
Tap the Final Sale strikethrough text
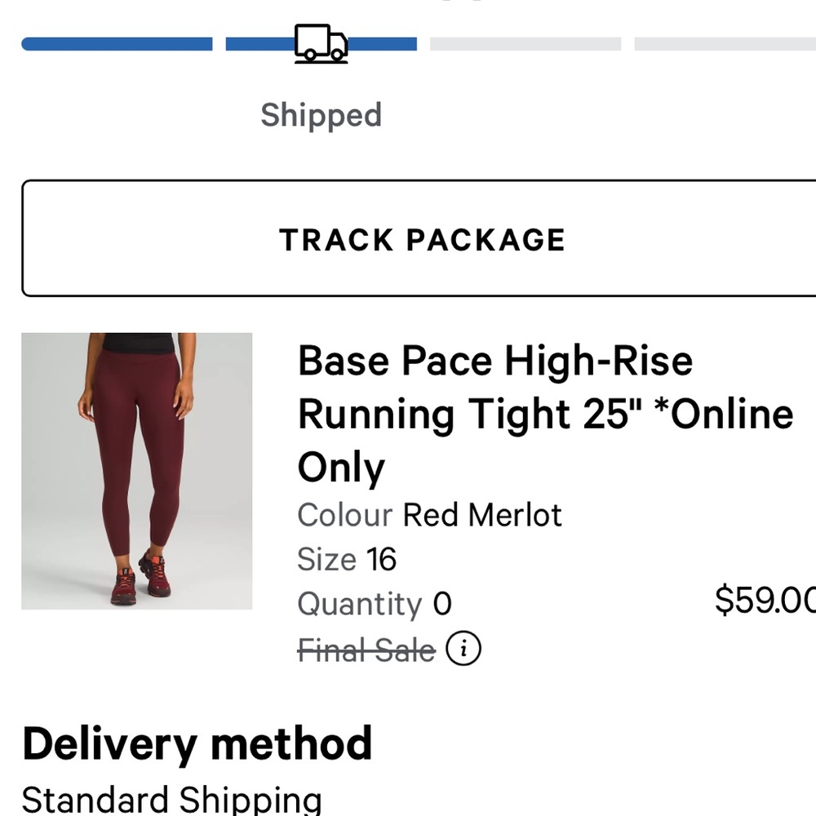coord(365,649)
